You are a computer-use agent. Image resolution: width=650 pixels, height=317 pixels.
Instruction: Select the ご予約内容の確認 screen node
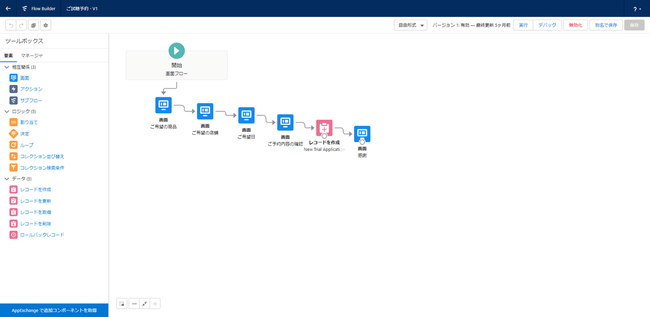point(285,122)
